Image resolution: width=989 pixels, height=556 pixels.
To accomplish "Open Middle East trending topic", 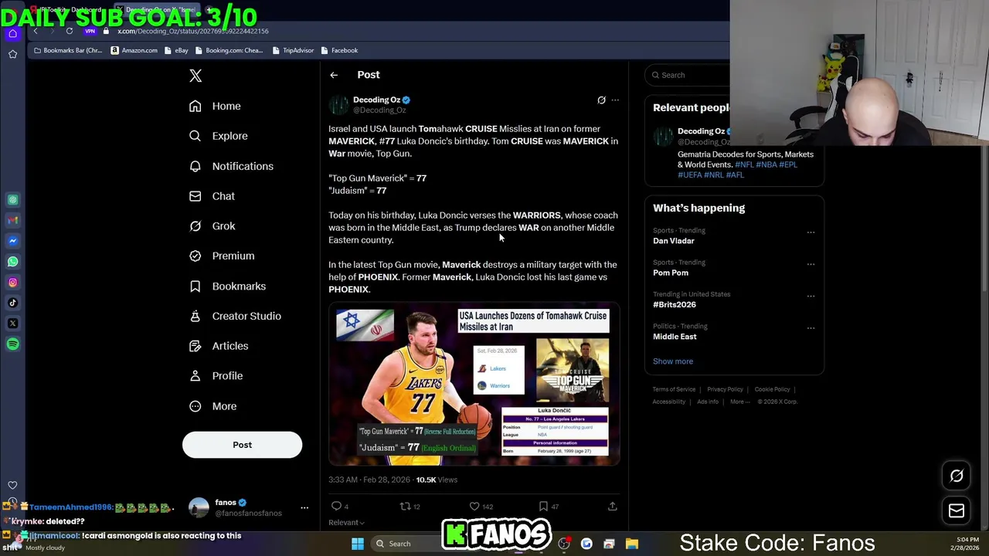I will tap(675, 337).
